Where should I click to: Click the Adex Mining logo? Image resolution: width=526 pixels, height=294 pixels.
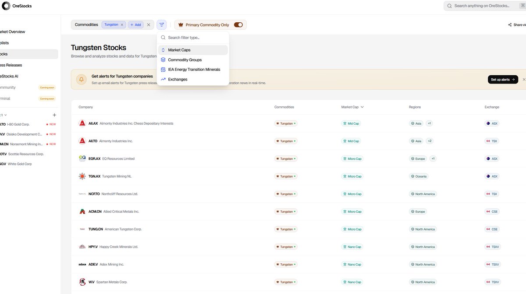(x=82, y=264)
